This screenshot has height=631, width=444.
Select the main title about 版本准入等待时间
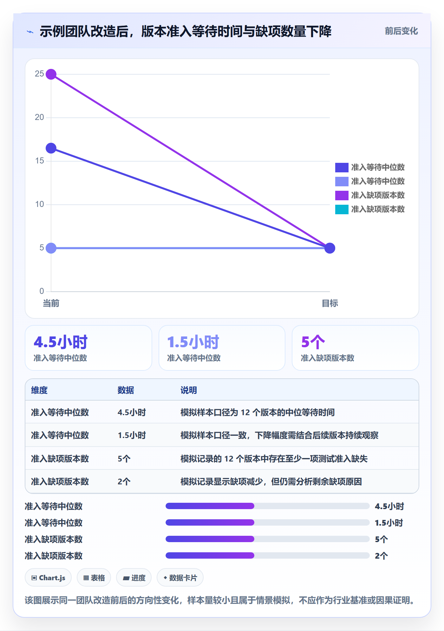click(186, 31)
